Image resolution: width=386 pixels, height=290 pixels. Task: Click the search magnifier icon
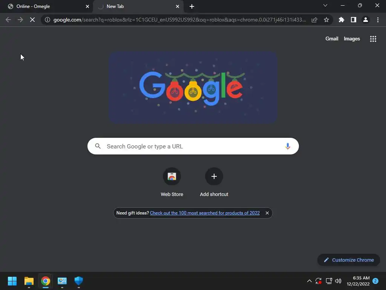pos(98,146)
